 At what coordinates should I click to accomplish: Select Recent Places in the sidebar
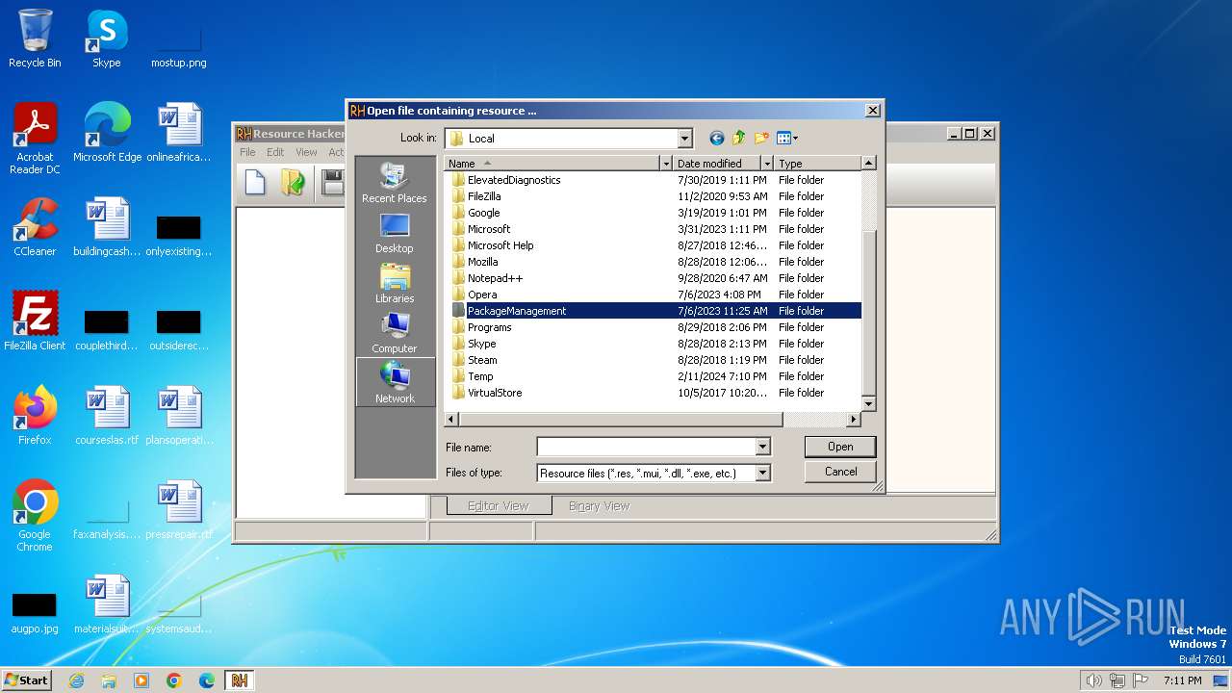coord(395,183)
